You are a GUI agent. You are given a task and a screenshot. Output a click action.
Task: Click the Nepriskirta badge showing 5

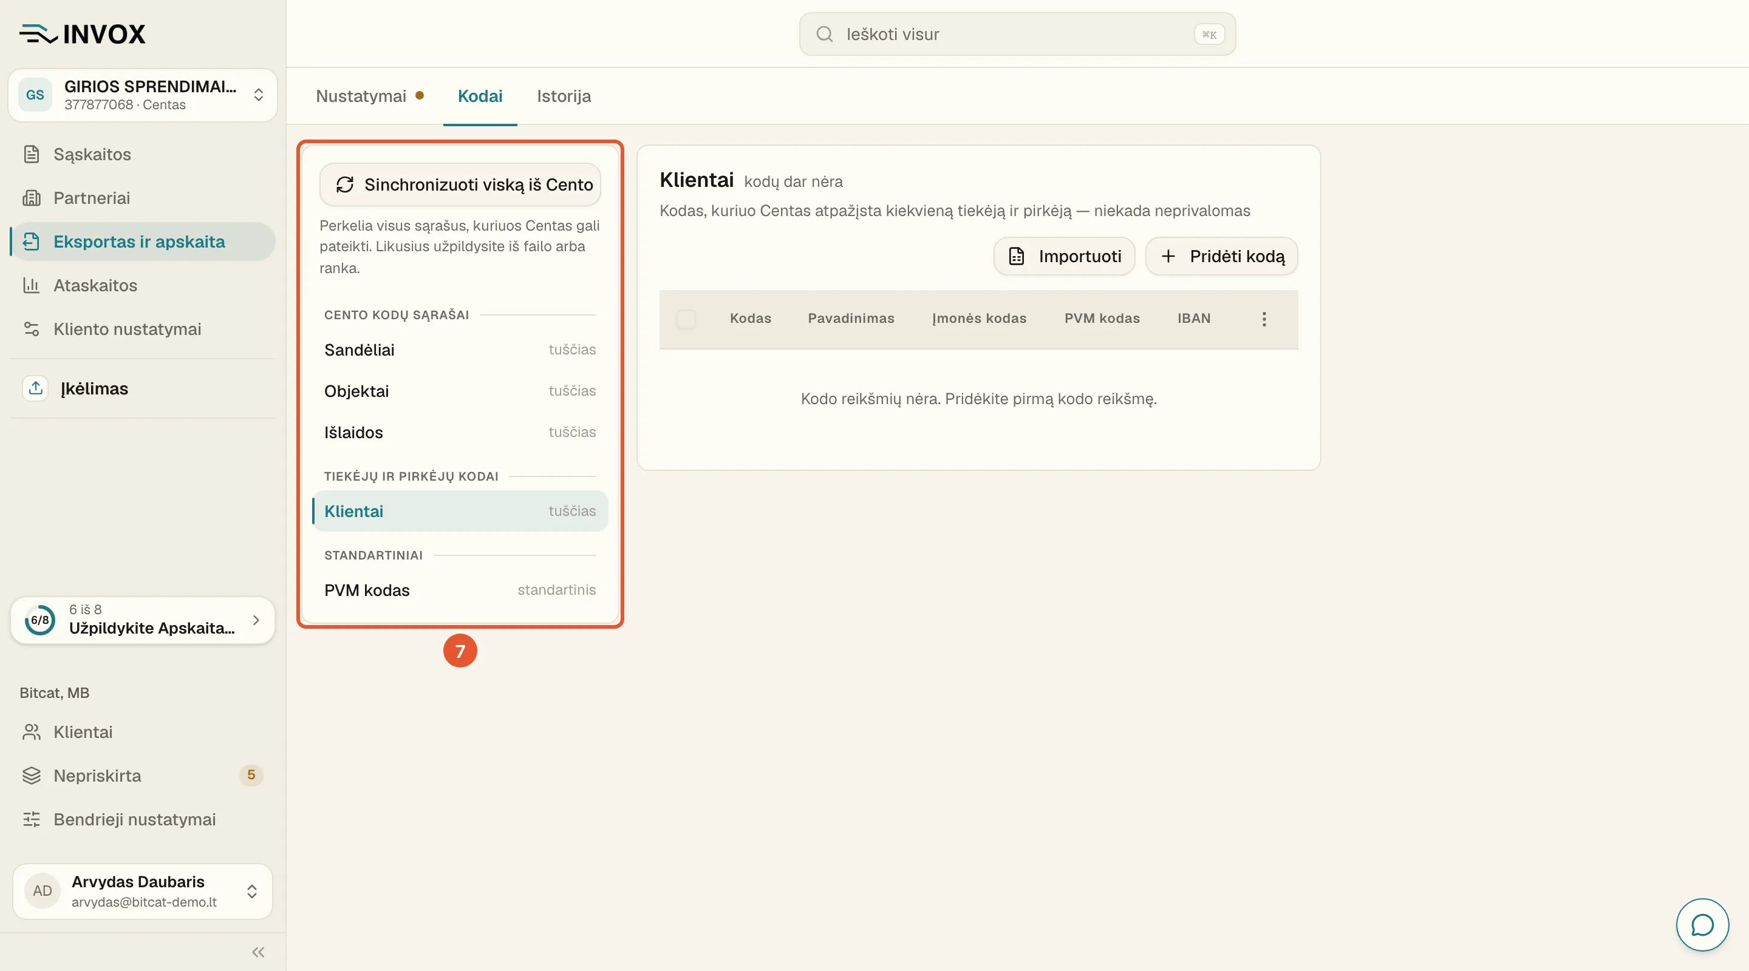(x=251, y=775)
